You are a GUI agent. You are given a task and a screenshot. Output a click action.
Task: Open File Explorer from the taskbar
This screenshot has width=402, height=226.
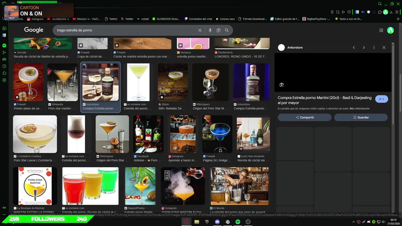coord(197,222)
